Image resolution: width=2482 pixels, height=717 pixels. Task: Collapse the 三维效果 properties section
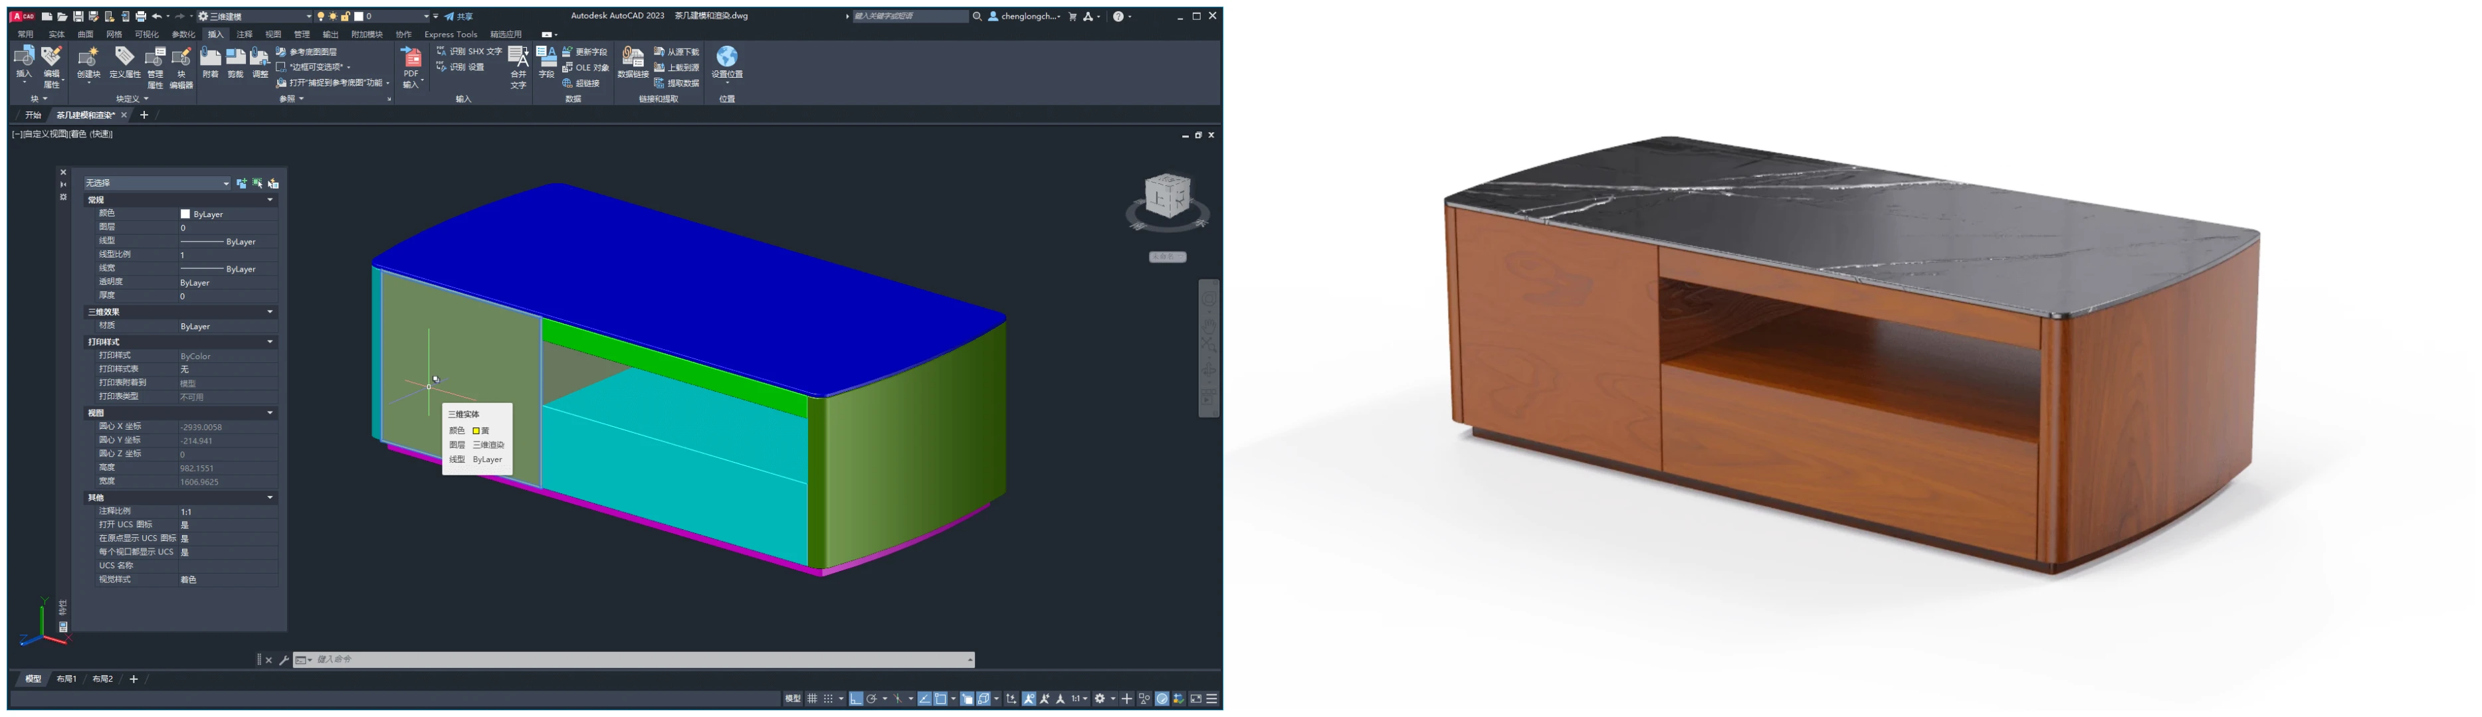(270, 312)
